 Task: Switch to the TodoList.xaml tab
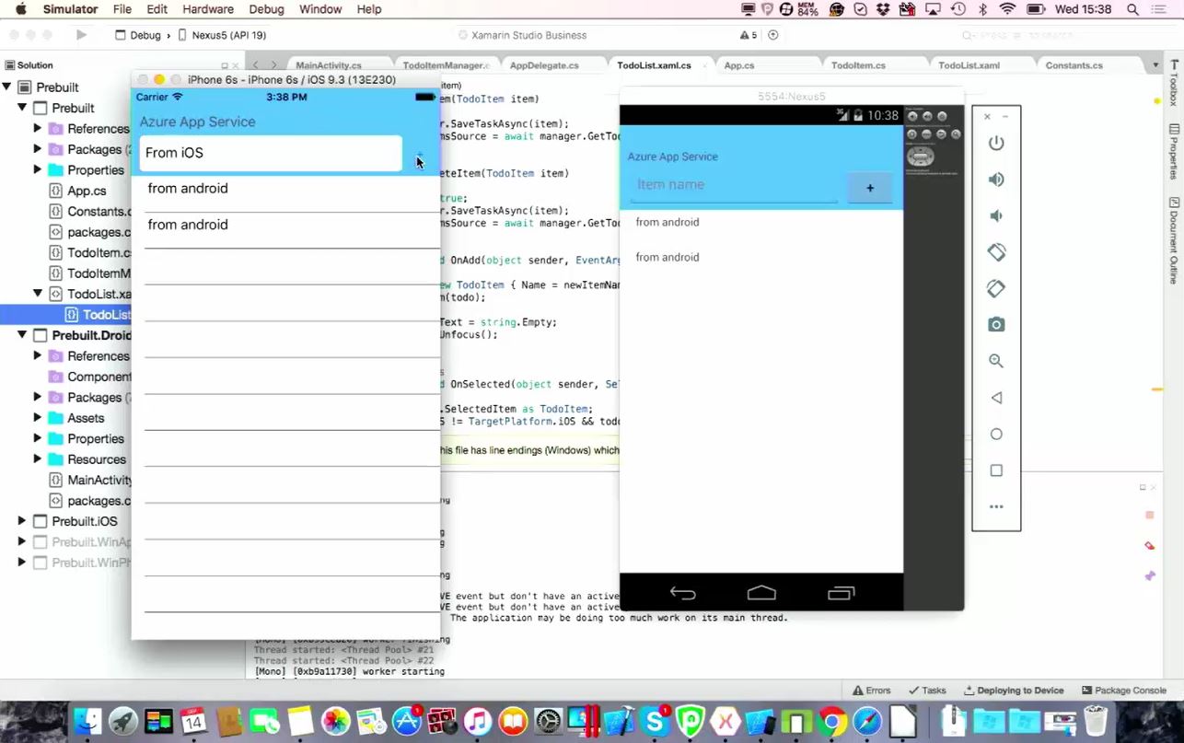click(969, 65)
